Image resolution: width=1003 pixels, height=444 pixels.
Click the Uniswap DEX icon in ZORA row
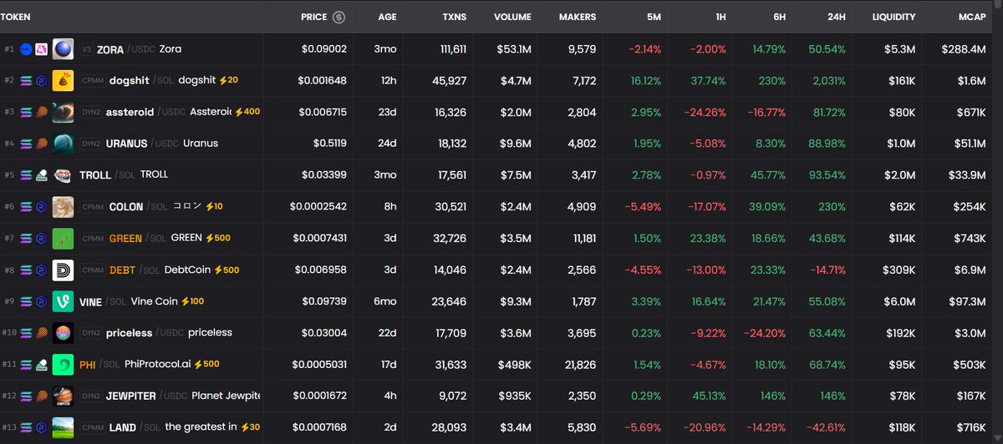coord(40,49)
